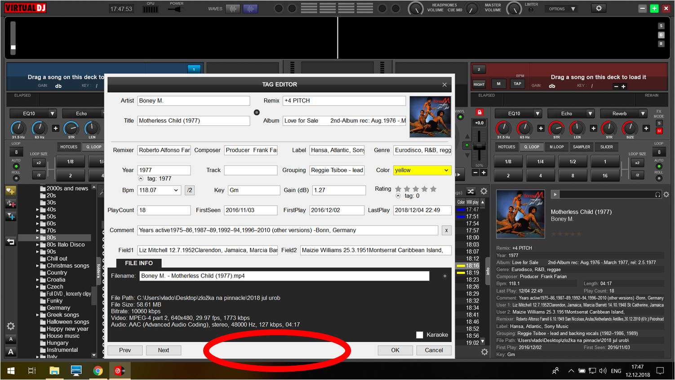This screenshot has width=675, height=380.
Task: Add plus next to right deck Echo knobs
Action: click(x=593, y=128)
